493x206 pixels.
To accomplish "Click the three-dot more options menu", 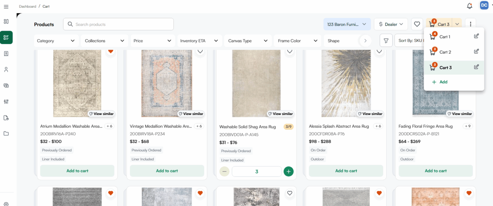I will 470,24.
